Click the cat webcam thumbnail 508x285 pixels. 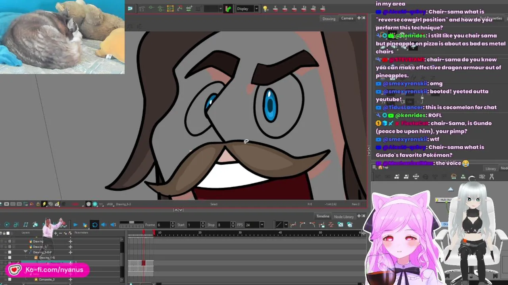[x=62, y=37]
